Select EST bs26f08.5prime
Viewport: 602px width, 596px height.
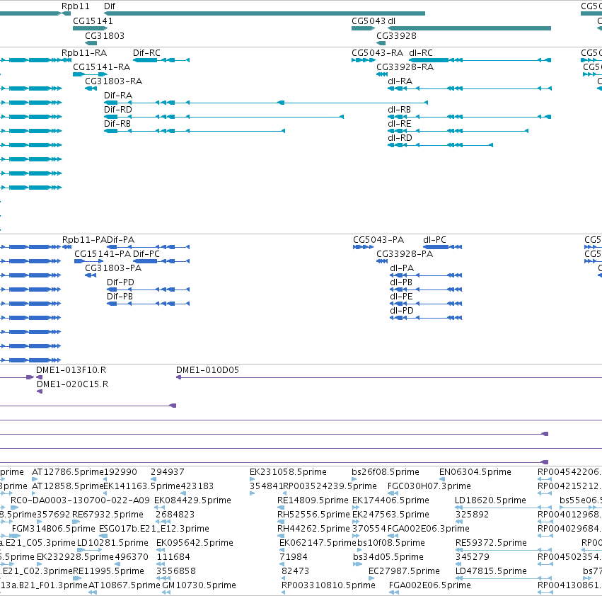pyautogui.click(x=386, y=472)
